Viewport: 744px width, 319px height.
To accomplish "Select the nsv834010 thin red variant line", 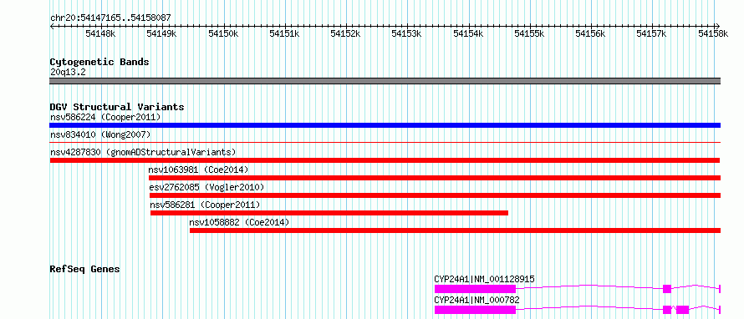I will tap(385, 142).
